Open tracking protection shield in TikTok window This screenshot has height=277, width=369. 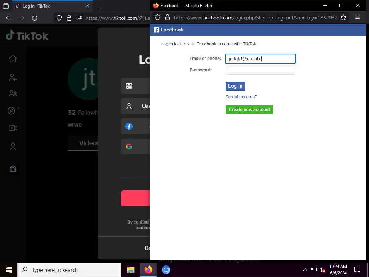point(59,18)
